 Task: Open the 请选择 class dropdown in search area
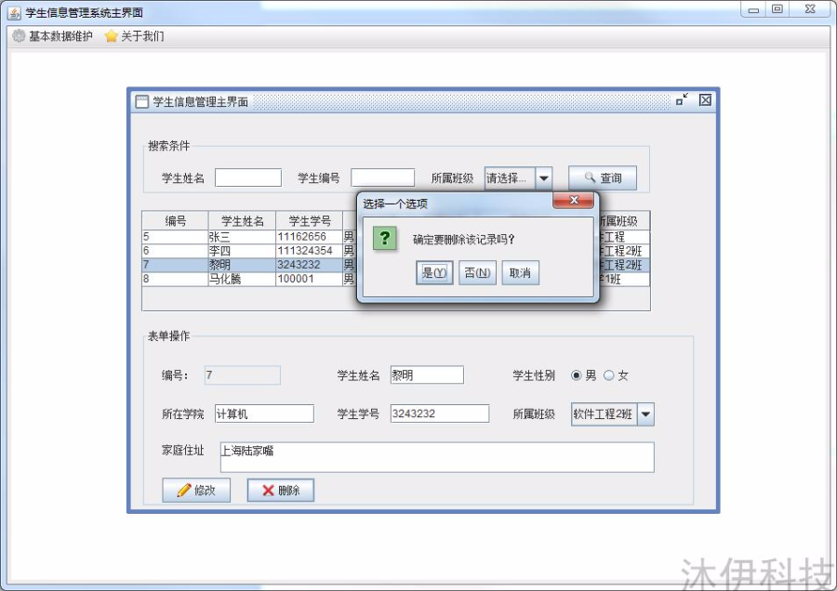[x=543, y=177]
